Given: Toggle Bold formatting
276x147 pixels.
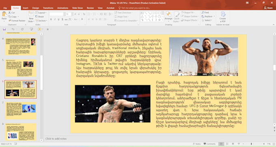Looking at the screenshot, I should [51, 19].
